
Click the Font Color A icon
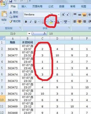[58, 22]
